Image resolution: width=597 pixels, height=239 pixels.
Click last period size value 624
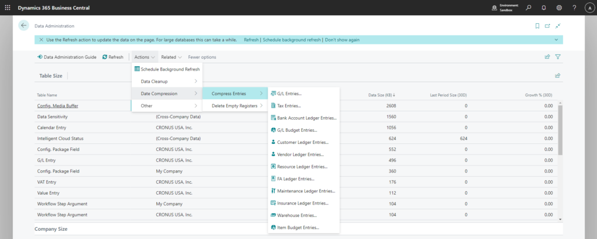(x=463, y=139)
